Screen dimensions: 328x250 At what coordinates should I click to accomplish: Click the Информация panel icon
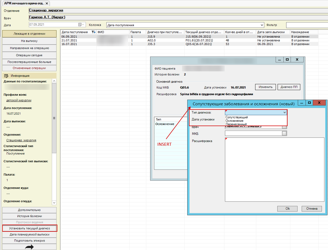[x=6, y=75]
